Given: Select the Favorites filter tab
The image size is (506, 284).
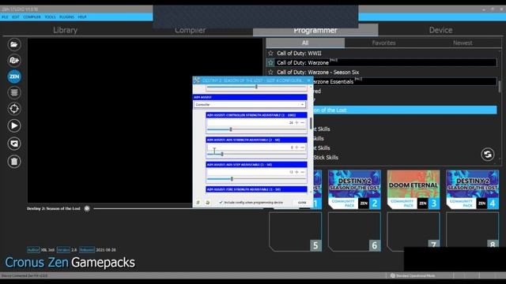Looking at the screenshot, I should (x=383, y=43).
